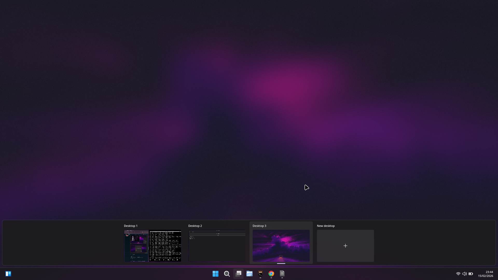Toggle the Task View overview icon
The image size is (498, 280).
238,274
